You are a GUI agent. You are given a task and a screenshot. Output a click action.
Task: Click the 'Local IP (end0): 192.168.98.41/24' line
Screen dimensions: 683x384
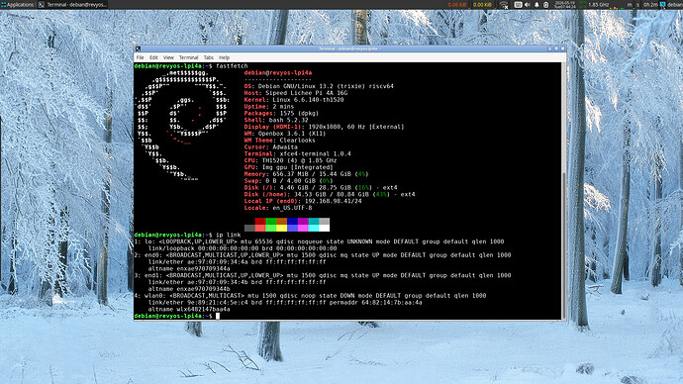[x=303, y=201]
